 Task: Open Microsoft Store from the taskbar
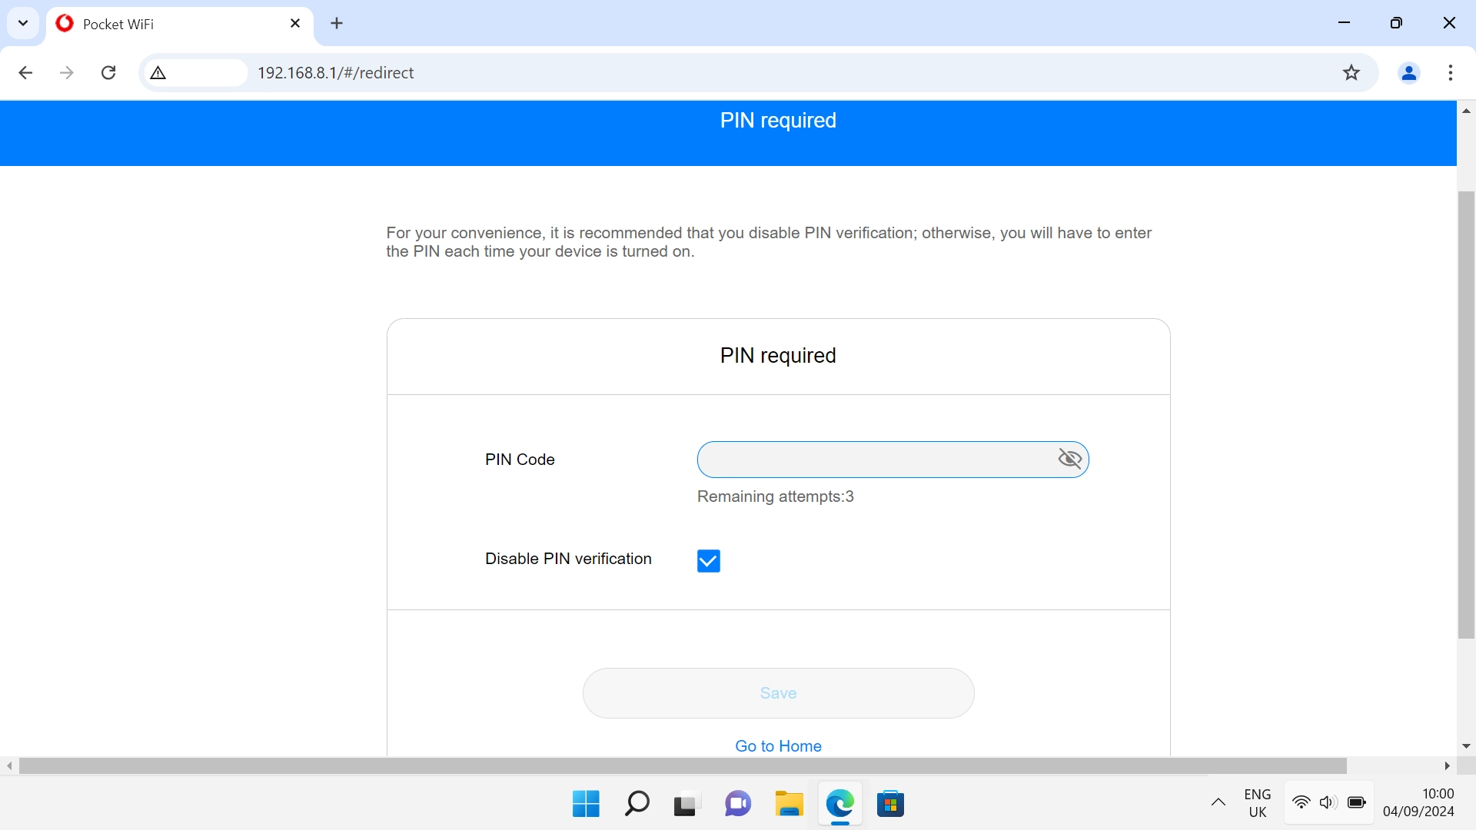[891, 804]
